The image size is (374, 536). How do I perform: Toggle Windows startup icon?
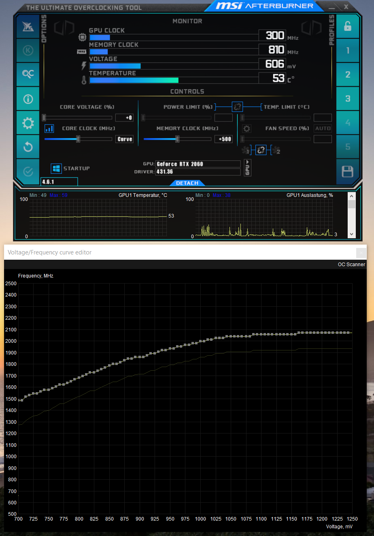click(x=56, y=169)
